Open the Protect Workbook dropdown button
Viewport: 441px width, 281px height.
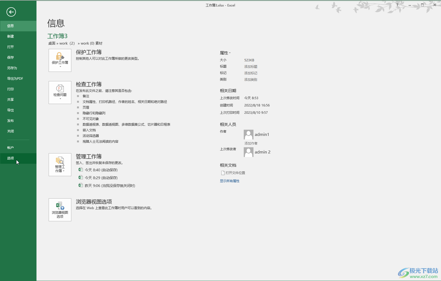point(60,60)
